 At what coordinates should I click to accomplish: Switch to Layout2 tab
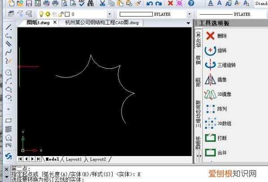click(98, 159)
